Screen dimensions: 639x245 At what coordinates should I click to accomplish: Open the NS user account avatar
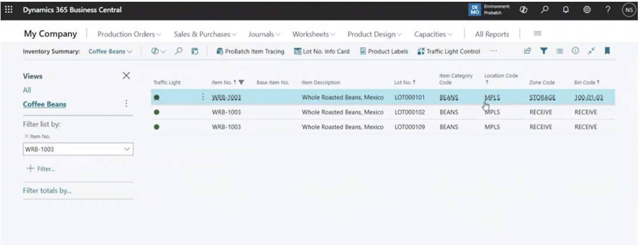[629, 10]
